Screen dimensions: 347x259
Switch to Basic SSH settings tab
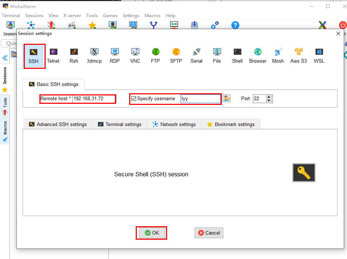click(54, 84)
